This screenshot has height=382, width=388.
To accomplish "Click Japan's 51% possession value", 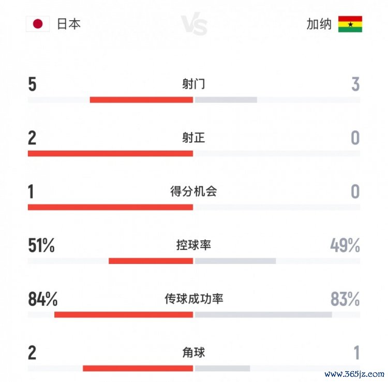I will [x=41, y=246].
